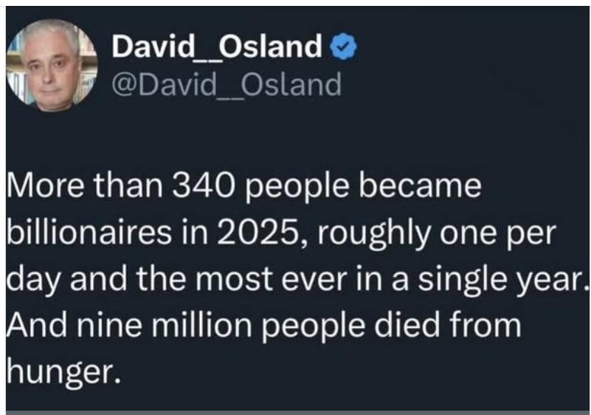Click the grey bar at the tweet's bottom edge
591x415 pixels.
click(295, 412)
